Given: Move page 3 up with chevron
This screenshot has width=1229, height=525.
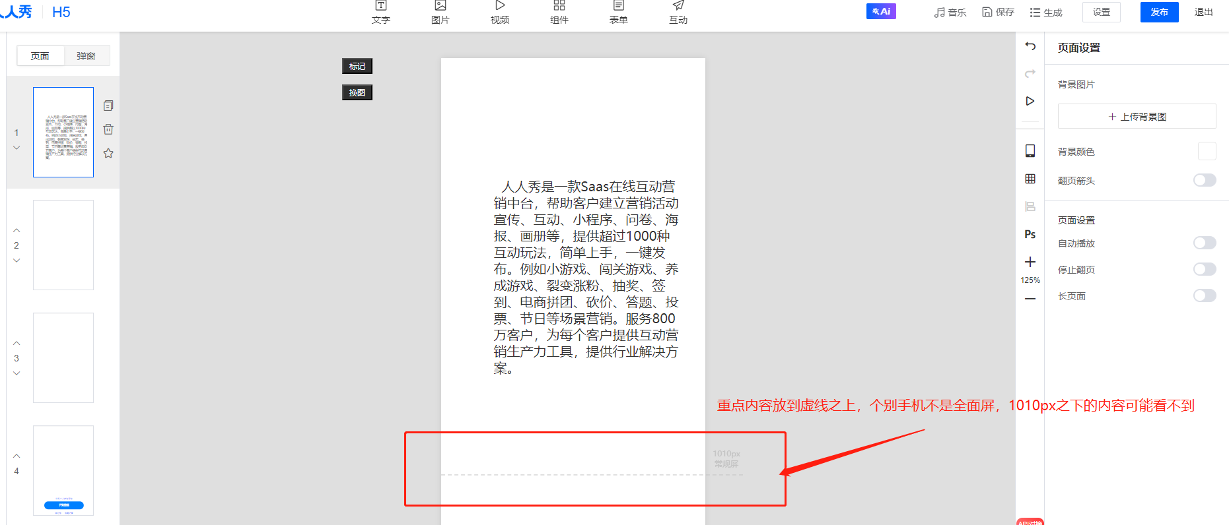Looking at the screenshot, I should coord(17,343).
